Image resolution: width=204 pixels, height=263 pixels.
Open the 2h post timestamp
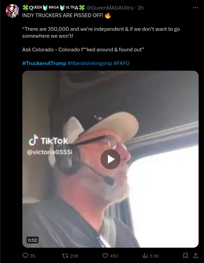141,8
